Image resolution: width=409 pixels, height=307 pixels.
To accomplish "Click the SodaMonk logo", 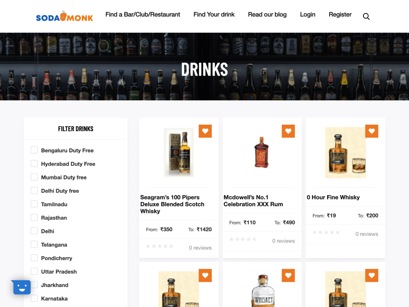I will pyautogui.click(x=64, y=16).
